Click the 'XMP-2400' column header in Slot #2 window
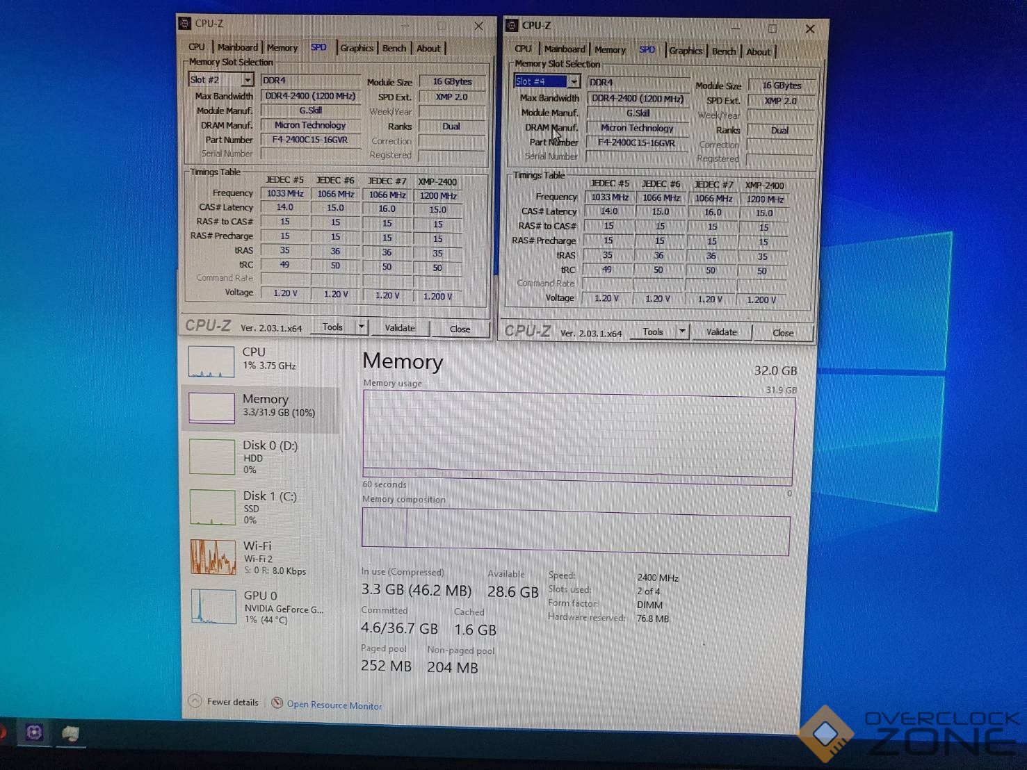Screen dimensions: 1027x770 [437, 182]
